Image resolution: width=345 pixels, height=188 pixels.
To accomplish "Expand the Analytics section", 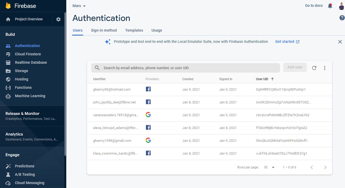I will click(x=32, y=136).
